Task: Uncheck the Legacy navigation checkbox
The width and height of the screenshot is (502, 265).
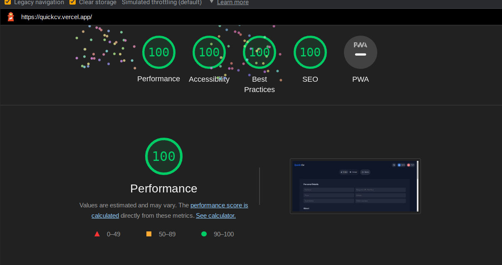Action: click(x=7, y=2)
